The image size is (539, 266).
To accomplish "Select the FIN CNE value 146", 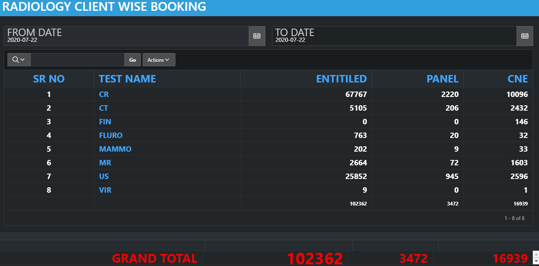I will coord(521,122).
